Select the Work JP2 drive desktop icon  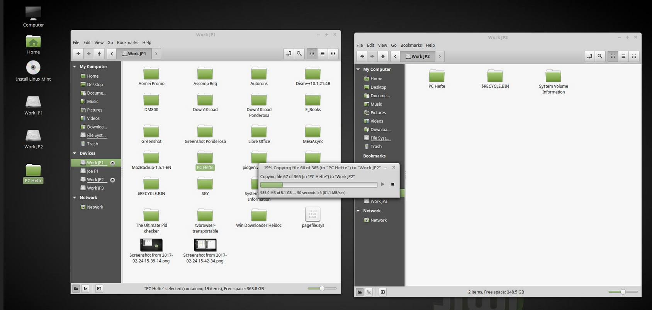(33, 139)
